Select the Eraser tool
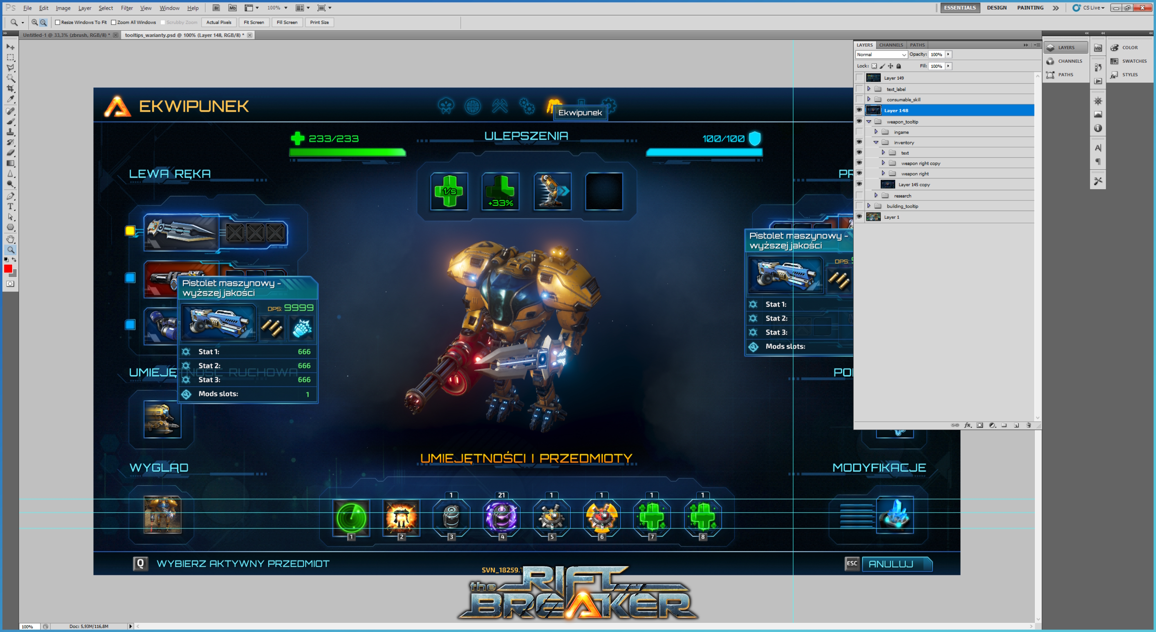The image size is (1156, 632). [10, 153]
